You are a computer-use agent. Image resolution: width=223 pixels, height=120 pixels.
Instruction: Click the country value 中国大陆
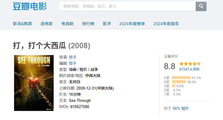pos(93,76)
